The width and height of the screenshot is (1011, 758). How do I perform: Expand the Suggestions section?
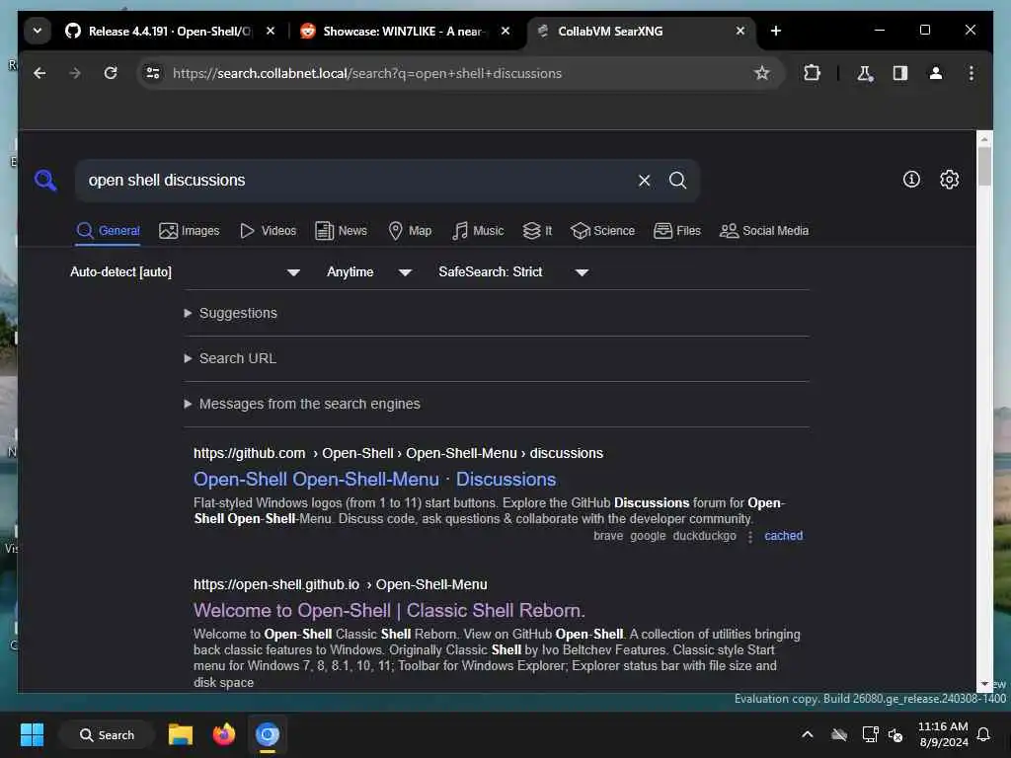click(231, 313)
